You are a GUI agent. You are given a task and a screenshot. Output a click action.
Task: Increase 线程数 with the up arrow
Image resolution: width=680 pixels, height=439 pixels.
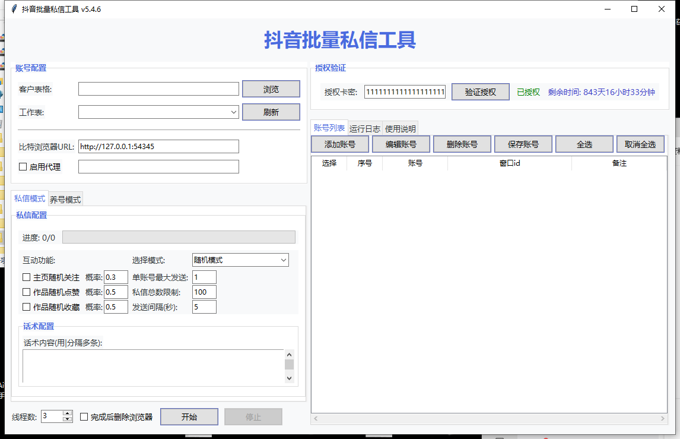coord(67,413)
